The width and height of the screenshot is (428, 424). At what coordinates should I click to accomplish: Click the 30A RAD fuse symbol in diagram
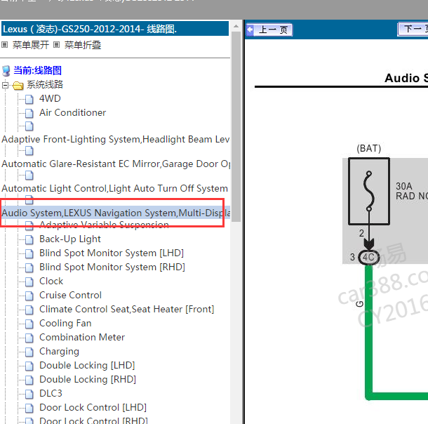[369, 191]
